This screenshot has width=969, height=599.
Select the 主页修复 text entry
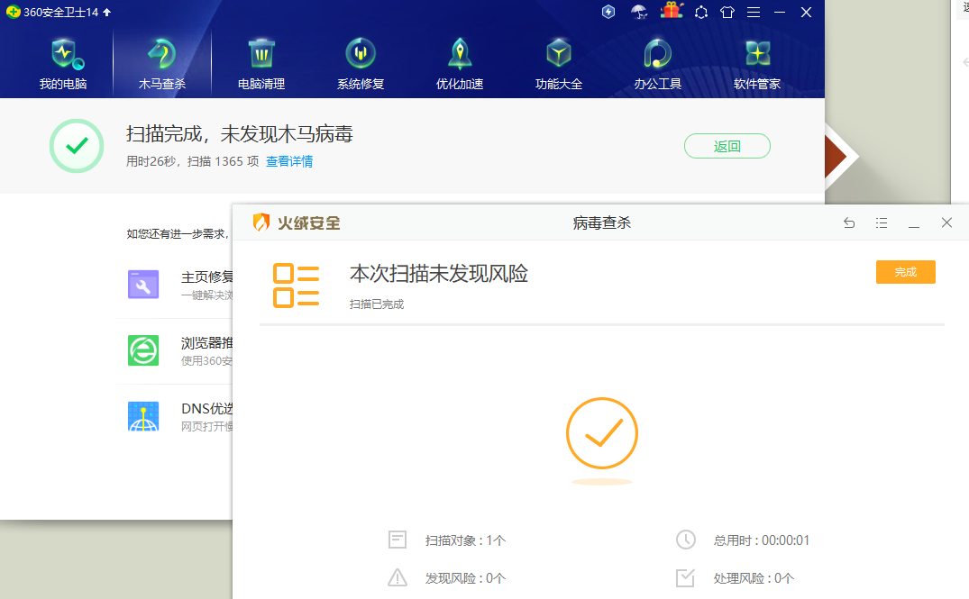tap(207, 277)
